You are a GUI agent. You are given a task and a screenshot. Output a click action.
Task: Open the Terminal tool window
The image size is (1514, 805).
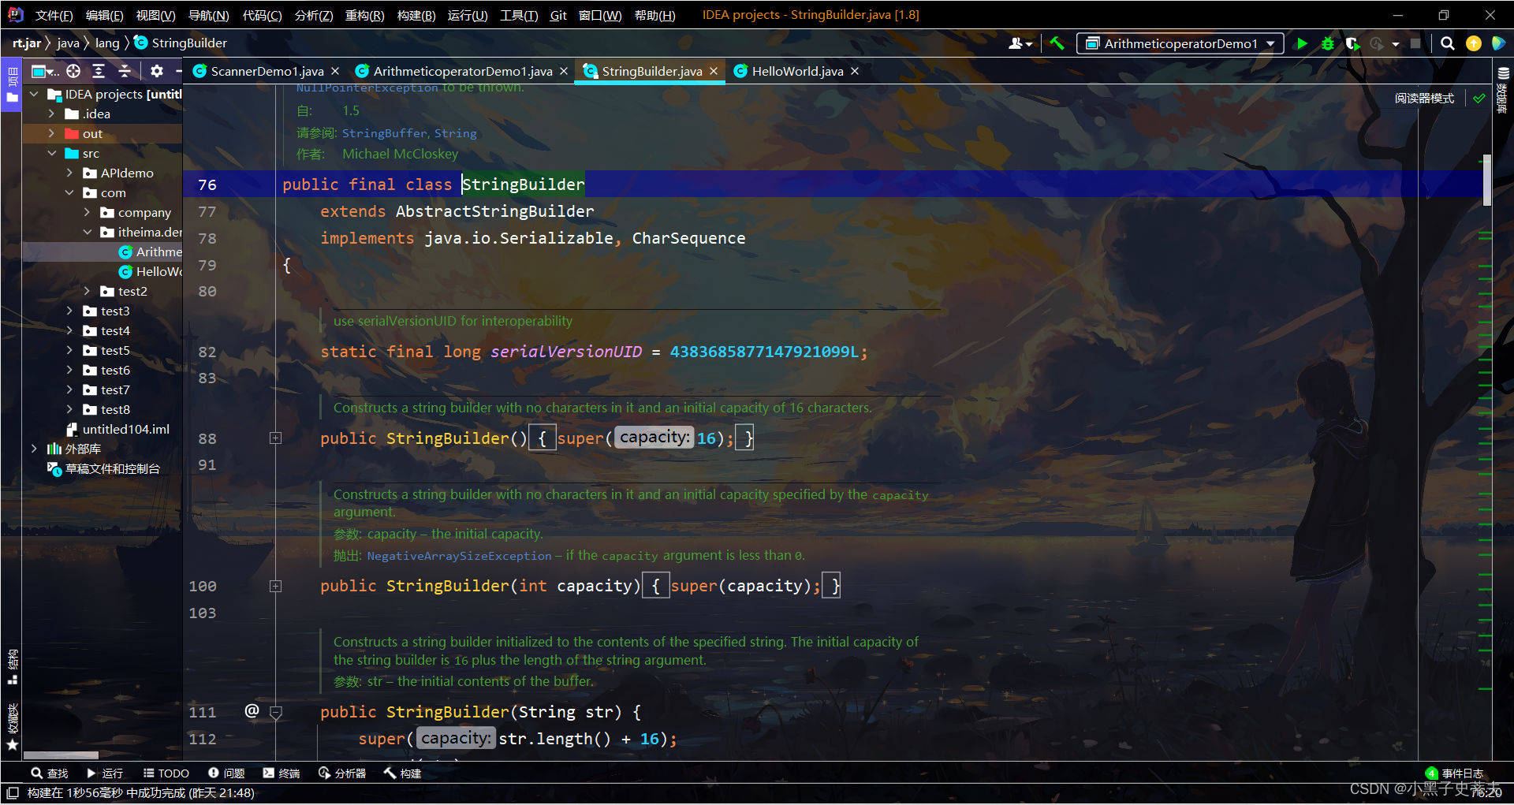pyautogui.click(x=282, y=773)
